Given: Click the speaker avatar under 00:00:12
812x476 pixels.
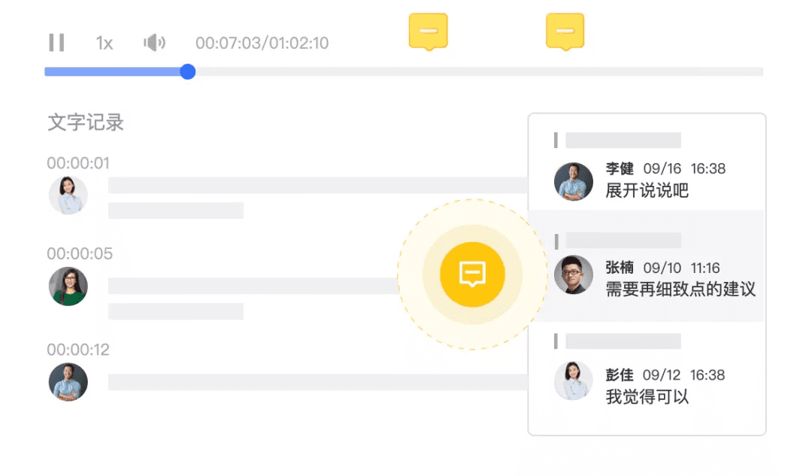Looking at the screenshot, I should [68, 382].
